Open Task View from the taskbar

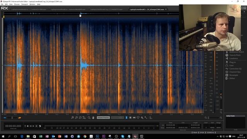coord(15,136)
